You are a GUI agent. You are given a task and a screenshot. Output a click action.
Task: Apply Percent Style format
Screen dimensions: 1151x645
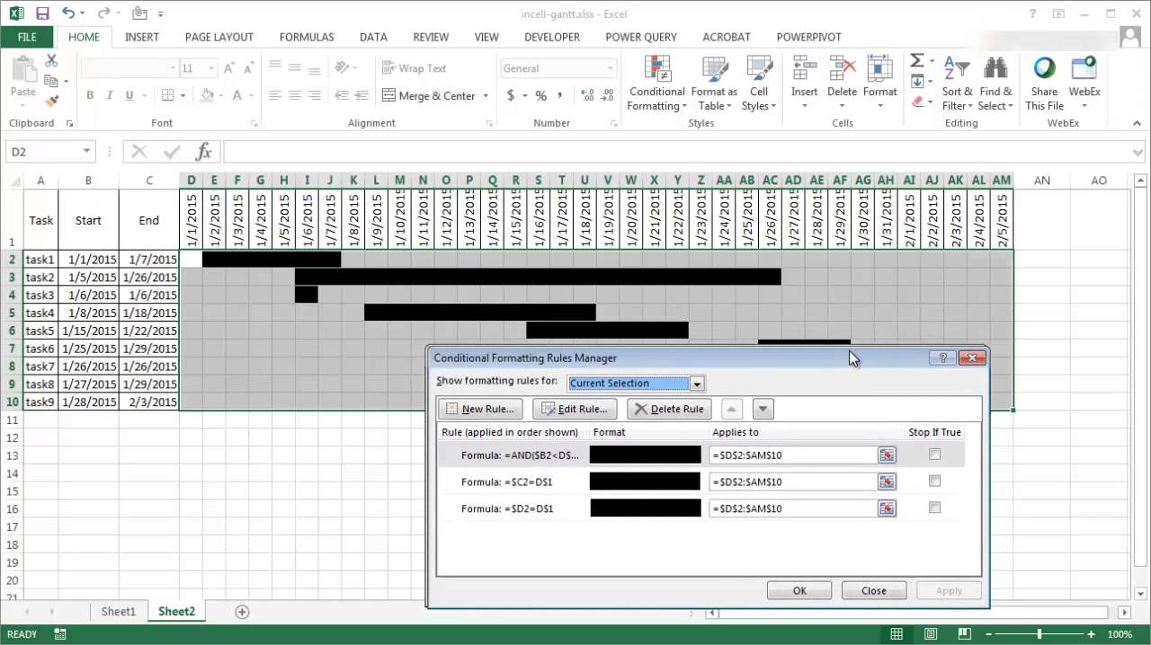pos(541,95)
